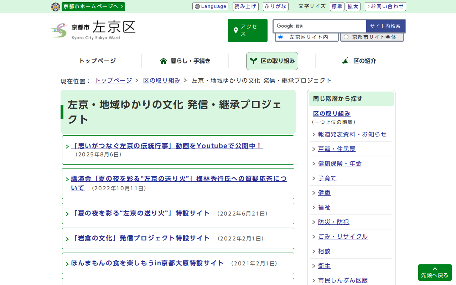Expand the 防災・防犯 sidebar category

(333, 222)
